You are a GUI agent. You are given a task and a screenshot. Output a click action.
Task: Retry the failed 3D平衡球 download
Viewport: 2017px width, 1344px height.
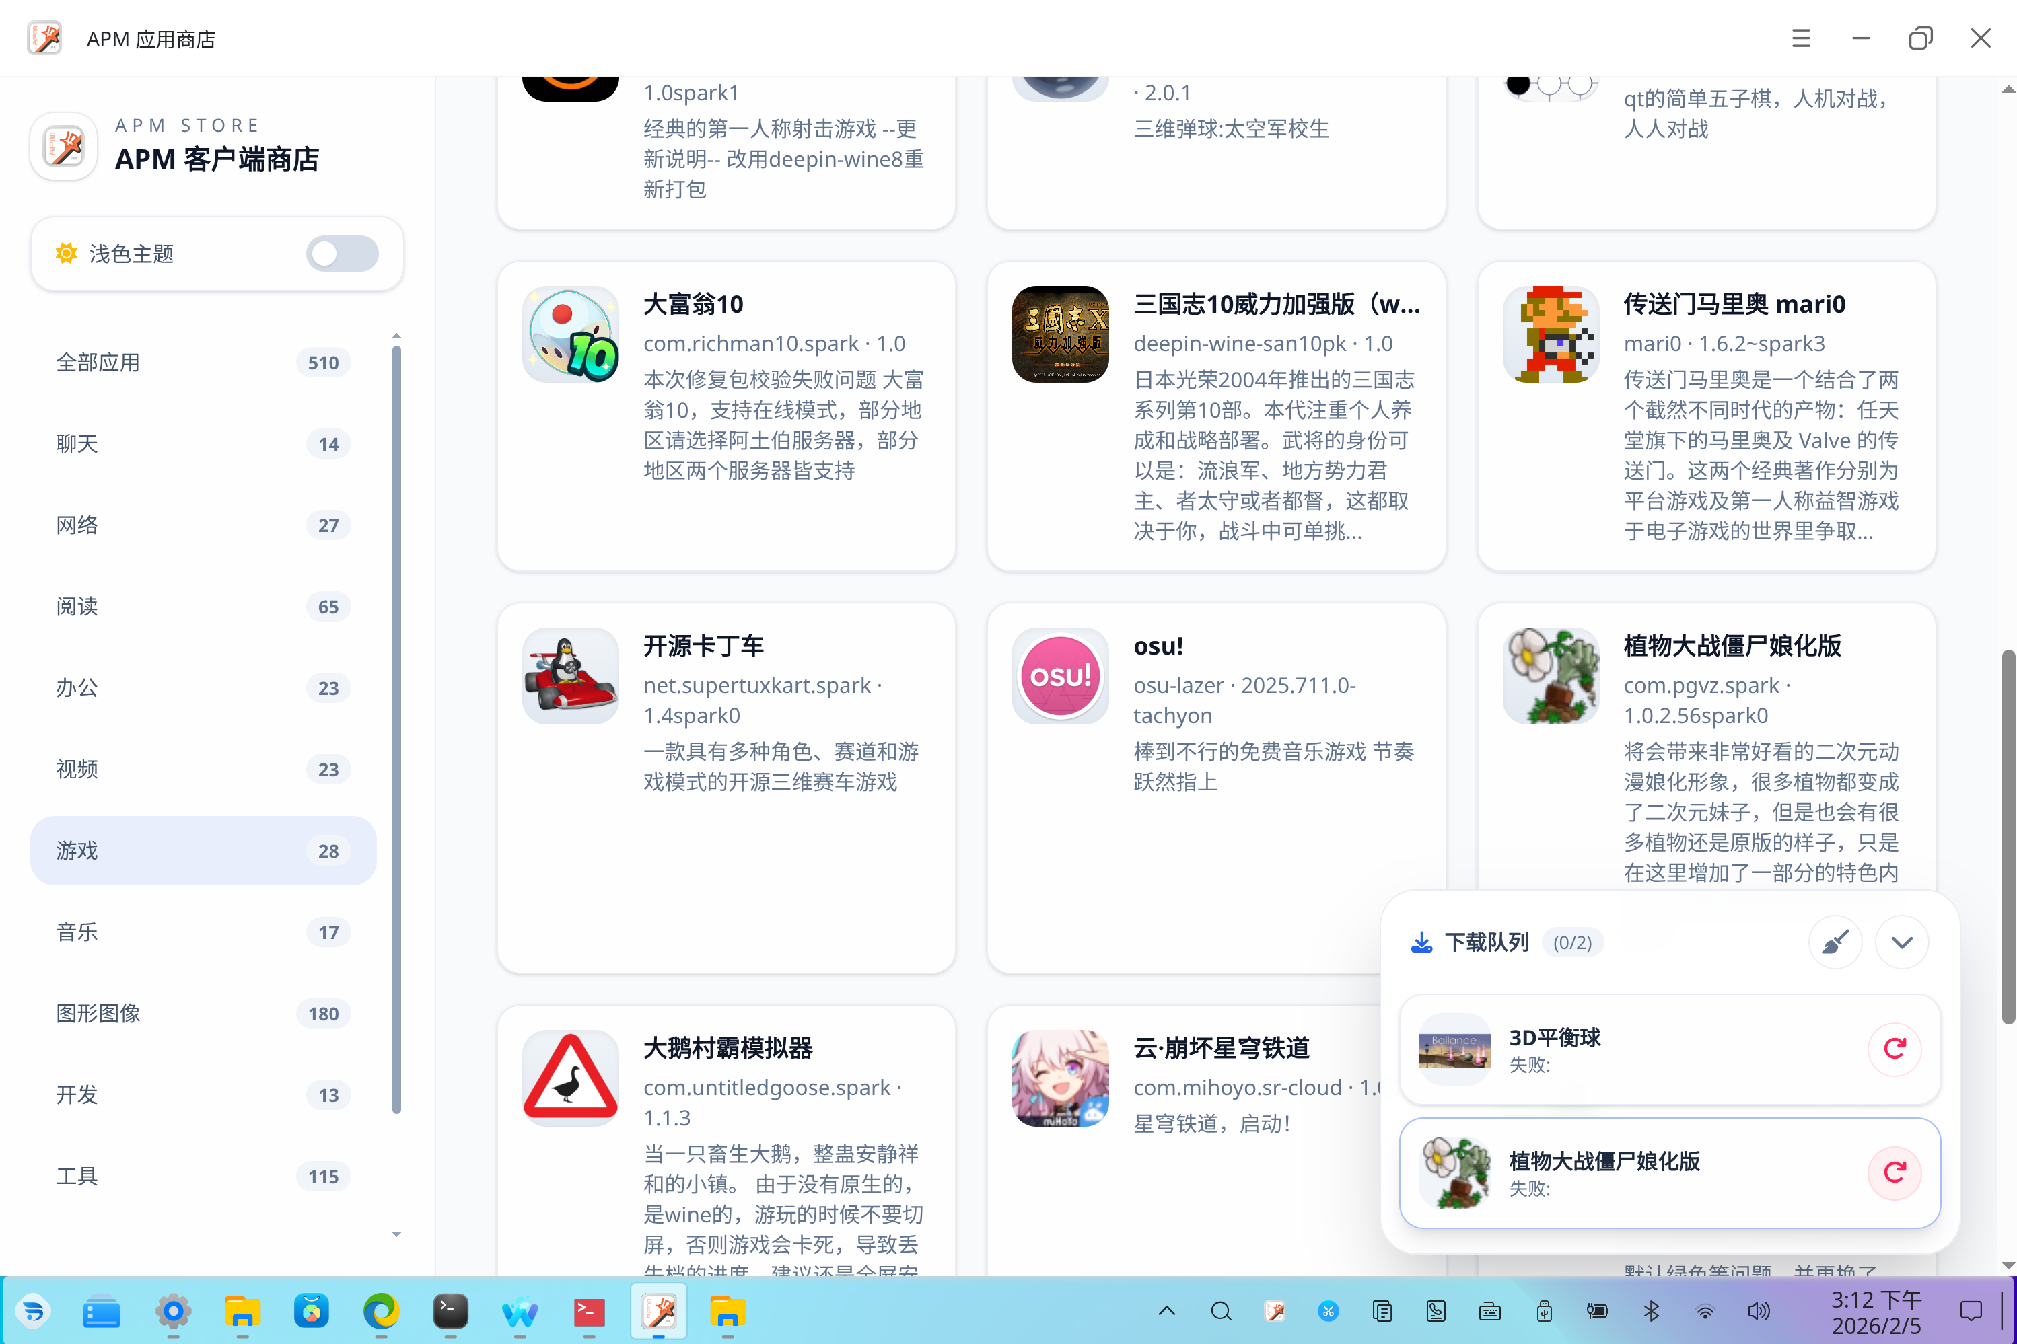click(x=1895, y=1048)
